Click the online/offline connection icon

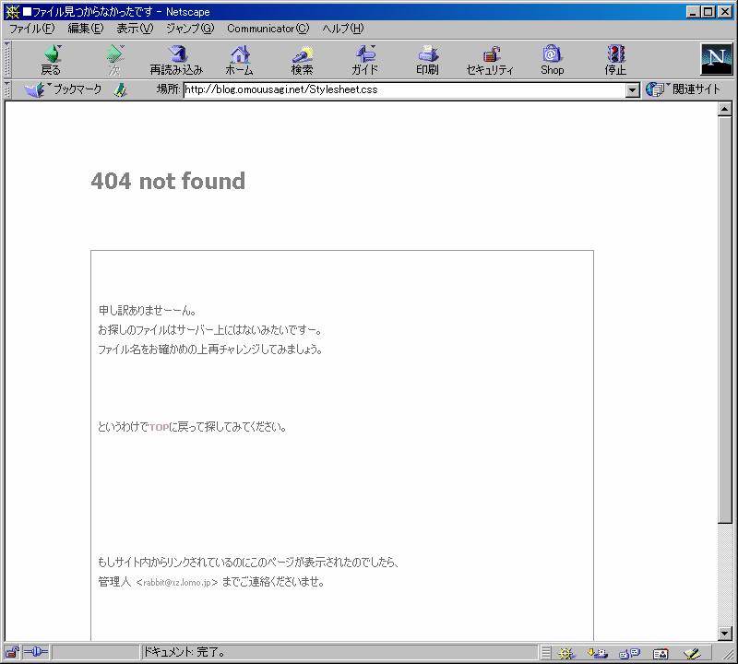36,652
